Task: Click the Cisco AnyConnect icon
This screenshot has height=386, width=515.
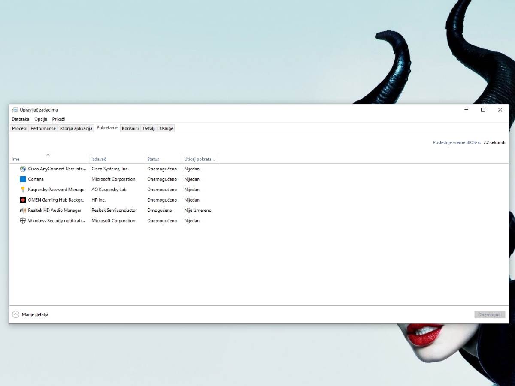Action: (x=22, y=169)
